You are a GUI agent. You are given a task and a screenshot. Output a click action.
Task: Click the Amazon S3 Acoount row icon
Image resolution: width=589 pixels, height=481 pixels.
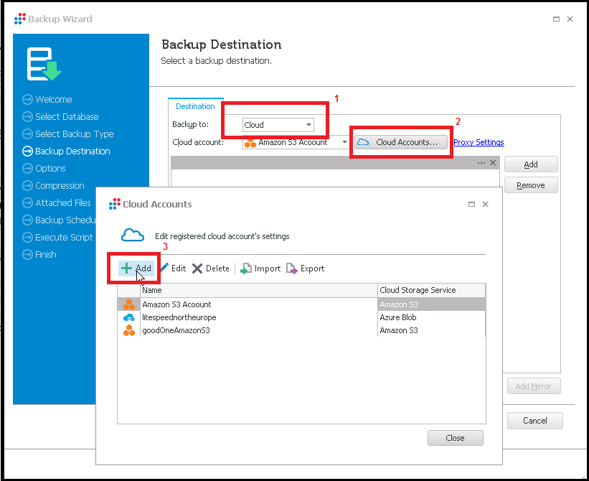click(x=129, y=304)
